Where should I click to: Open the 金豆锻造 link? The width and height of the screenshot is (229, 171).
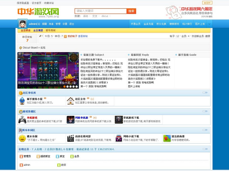point(26,30)
